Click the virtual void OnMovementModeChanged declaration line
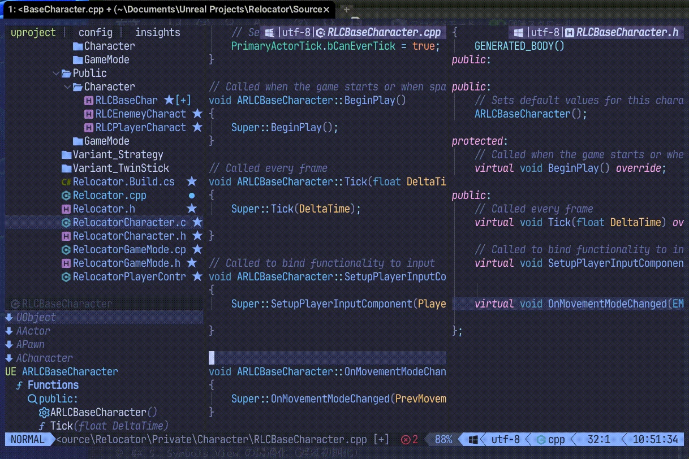 568,304
